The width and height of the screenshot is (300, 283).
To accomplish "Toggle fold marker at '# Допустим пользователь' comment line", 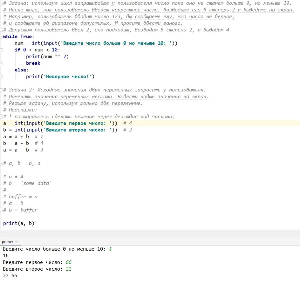I will tap(1, 30).
